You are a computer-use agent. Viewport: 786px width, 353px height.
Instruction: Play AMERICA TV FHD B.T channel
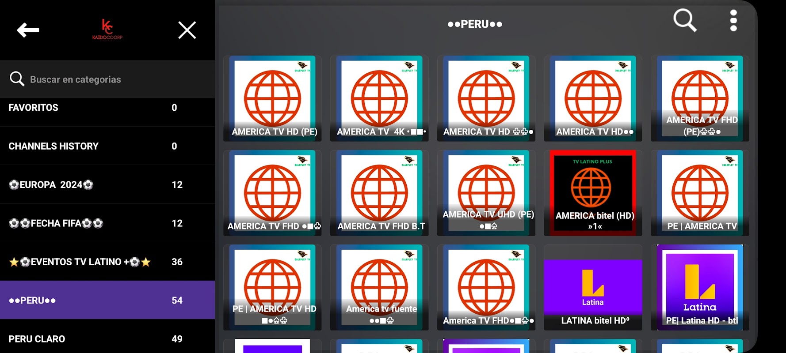[x=379, y=193]
